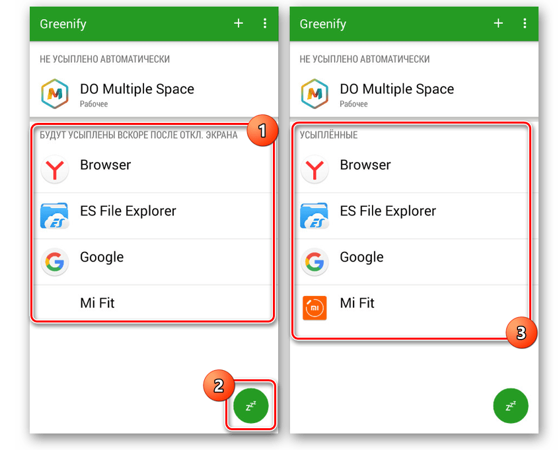Viewport: 559px width, 450px height.
Task: Click the 'Будут усыплены вскоре' section header
Action: [138, 135]
